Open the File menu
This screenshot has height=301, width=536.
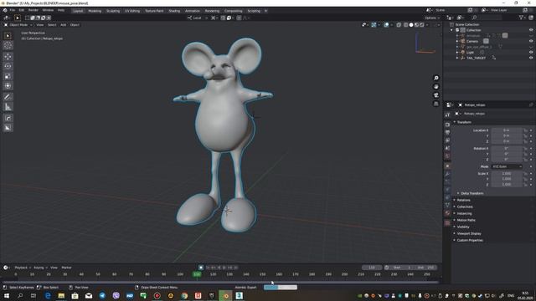click(x=13, y=11)
